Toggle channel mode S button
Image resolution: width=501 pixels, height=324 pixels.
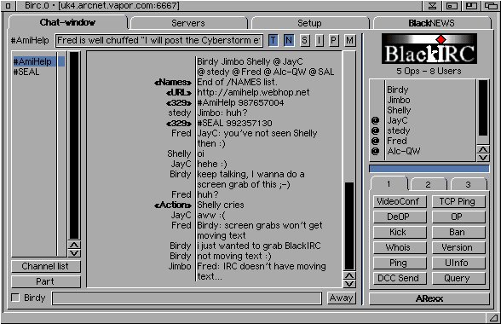pos(305,40)
